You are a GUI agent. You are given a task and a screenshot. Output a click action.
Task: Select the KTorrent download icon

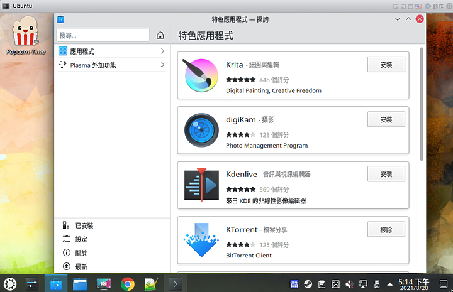tap(201, 240)
